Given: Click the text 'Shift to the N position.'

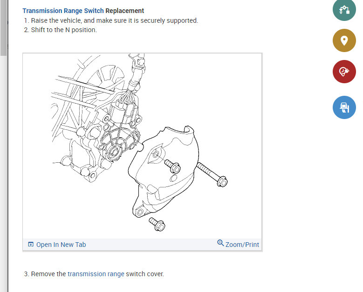Looking at the screenshot, I should (x=64, y=30).
